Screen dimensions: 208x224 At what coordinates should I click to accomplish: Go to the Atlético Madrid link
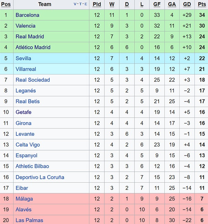click(33, 47)
